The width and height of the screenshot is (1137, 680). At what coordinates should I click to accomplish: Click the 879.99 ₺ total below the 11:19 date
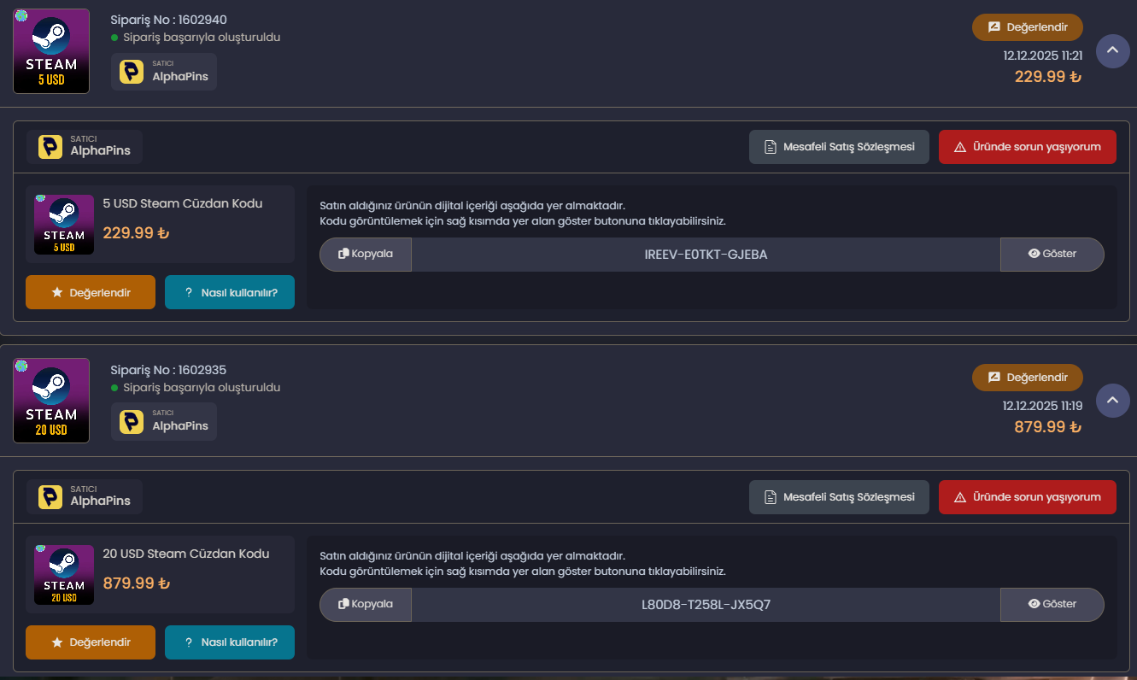[1048, 427]
